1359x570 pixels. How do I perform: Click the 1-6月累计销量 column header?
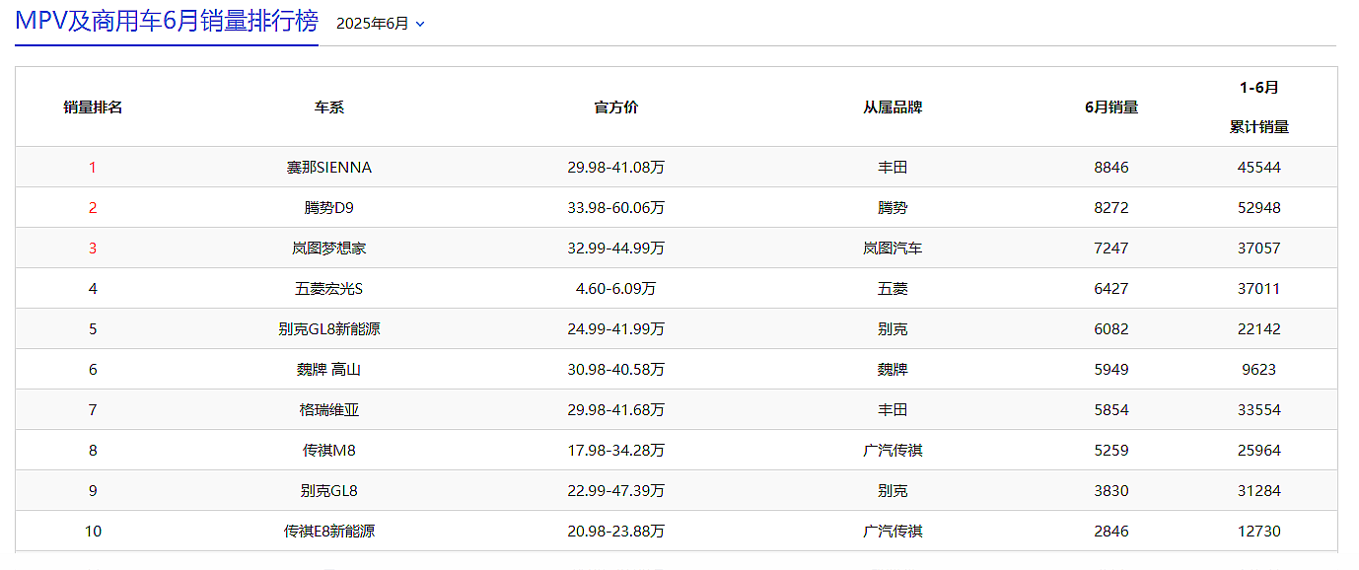coord(1258,107)
